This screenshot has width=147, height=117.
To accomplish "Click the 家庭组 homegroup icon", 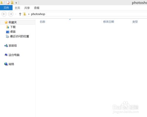I will click(6, 45).
